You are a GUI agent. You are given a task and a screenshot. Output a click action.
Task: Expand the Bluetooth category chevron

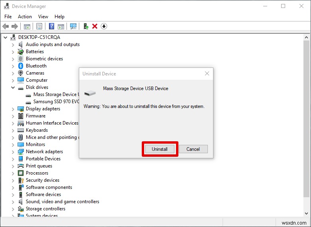tap(13, 66)
